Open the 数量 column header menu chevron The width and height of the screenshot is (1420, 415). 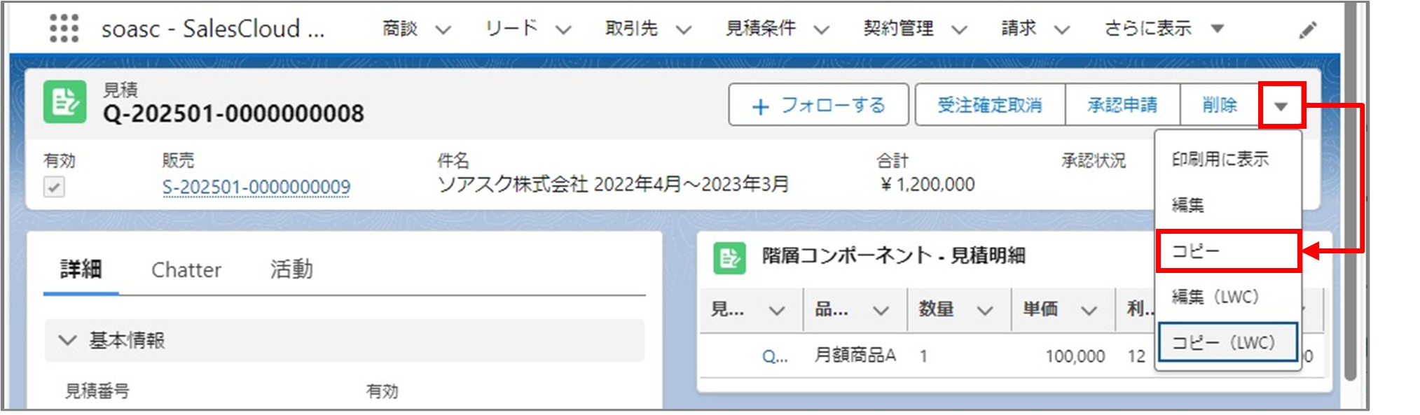point(985,309)
